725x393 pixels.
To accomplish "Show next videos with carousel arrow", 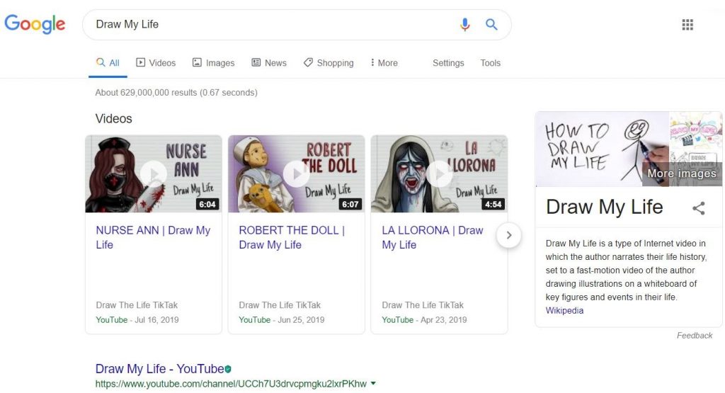I will pyautogui.click(x=508, y=235).
